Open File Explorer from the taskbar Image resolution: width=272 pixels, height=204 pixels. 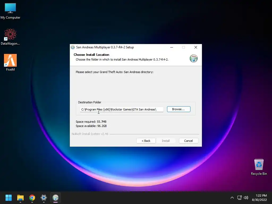click(20, 198)
